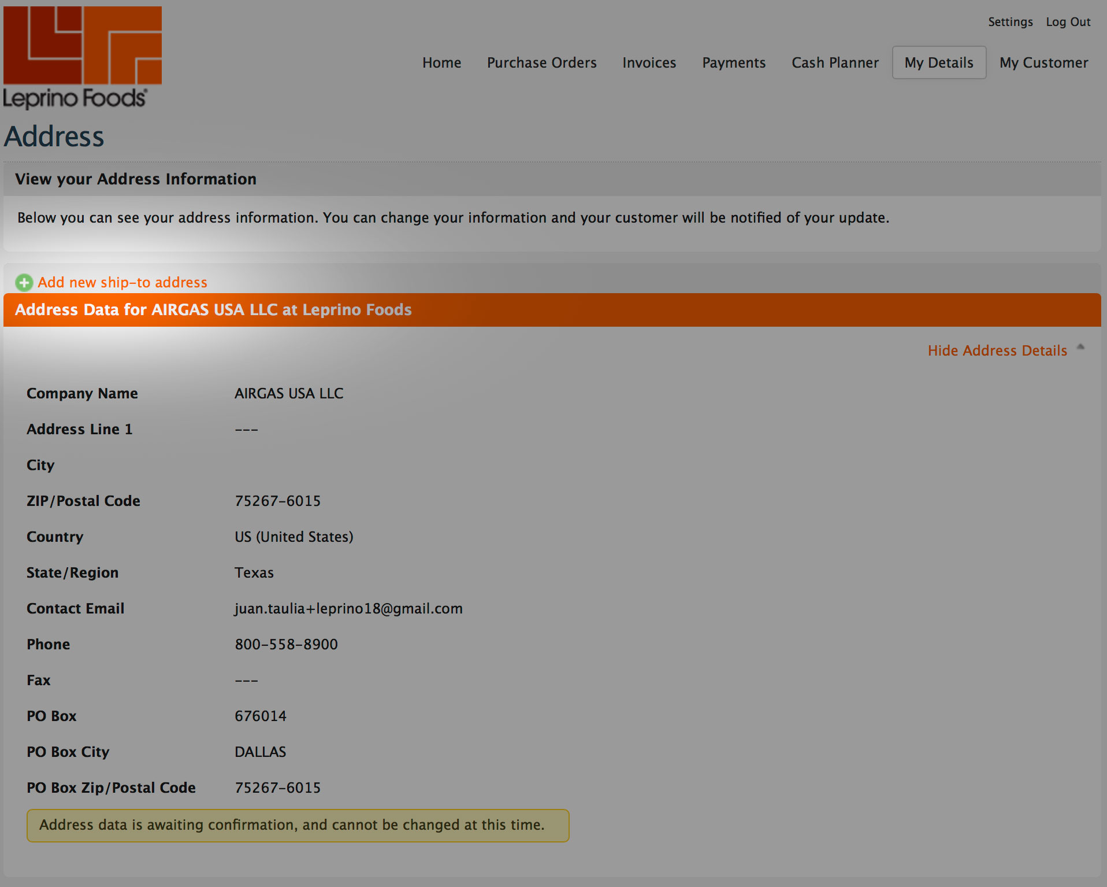Click the green plus icon for new address
This screenshot has width=1107, height=887.
pos(24,283)
